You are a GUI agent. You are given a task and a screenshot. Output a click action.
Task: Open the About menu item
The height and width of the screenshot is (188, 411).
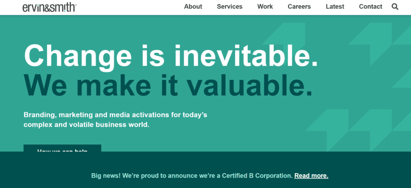pyautogui.click(x=193, y=6)
